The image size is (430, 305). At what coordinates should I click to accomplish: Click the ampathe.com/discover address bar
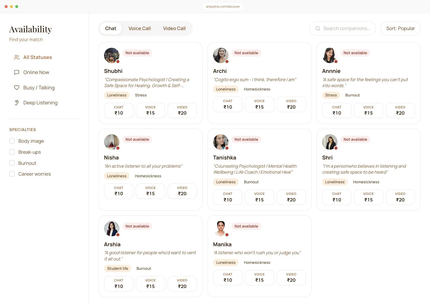(x=223, y=7)
